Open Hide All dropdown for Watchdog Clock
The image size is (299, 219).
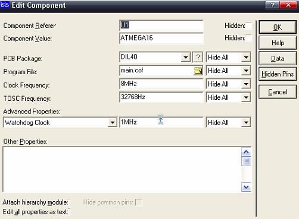point(246,122)
